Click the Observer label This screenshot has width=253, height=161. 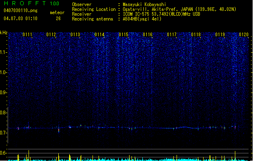click(82, 4)
